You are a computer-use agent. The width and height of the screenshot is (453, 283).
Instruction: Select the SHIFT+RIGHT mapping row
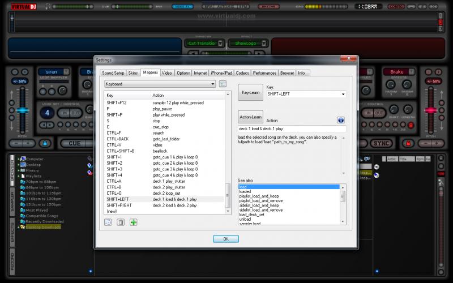tap(164, 205)
